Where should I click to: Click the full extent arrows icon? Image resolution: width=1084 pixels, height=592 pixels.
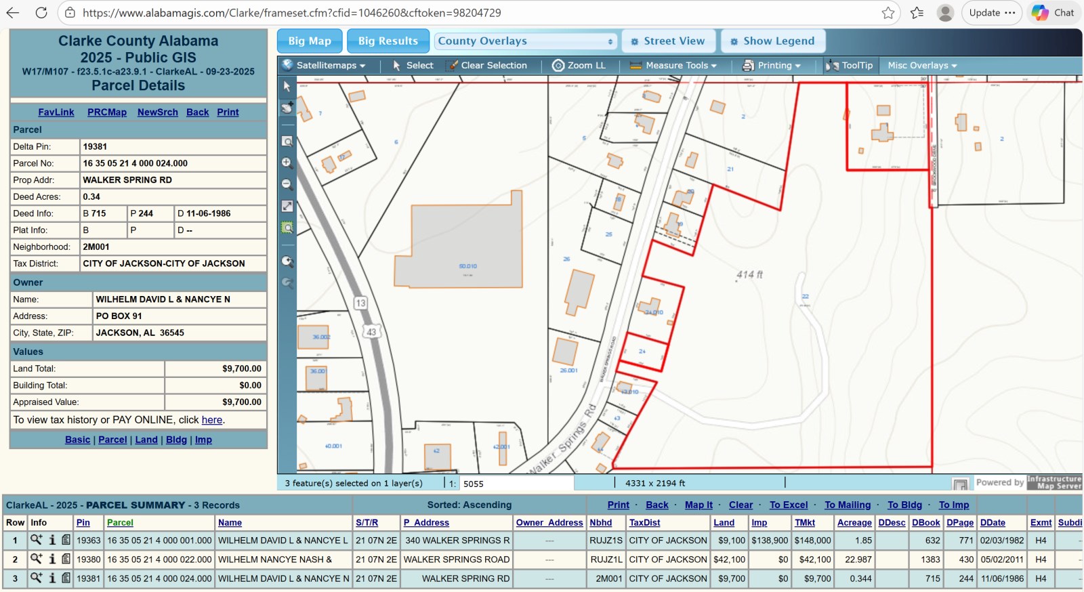287,206
